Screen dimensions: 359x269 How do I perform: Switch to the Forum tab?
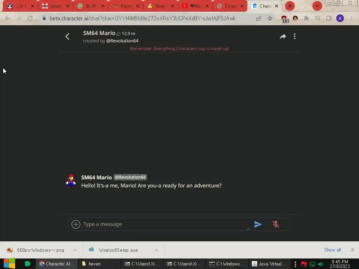point(230,6)
